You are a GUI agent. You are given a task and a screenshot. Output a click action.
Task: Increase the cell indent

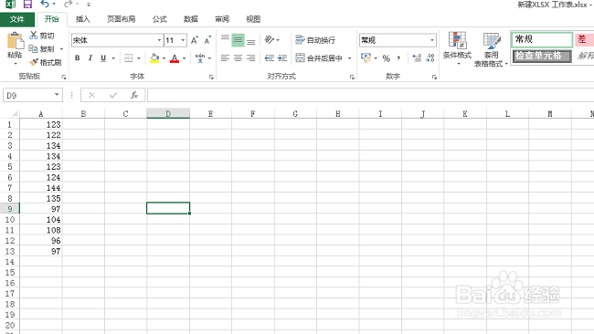click(x=282, y=57)
